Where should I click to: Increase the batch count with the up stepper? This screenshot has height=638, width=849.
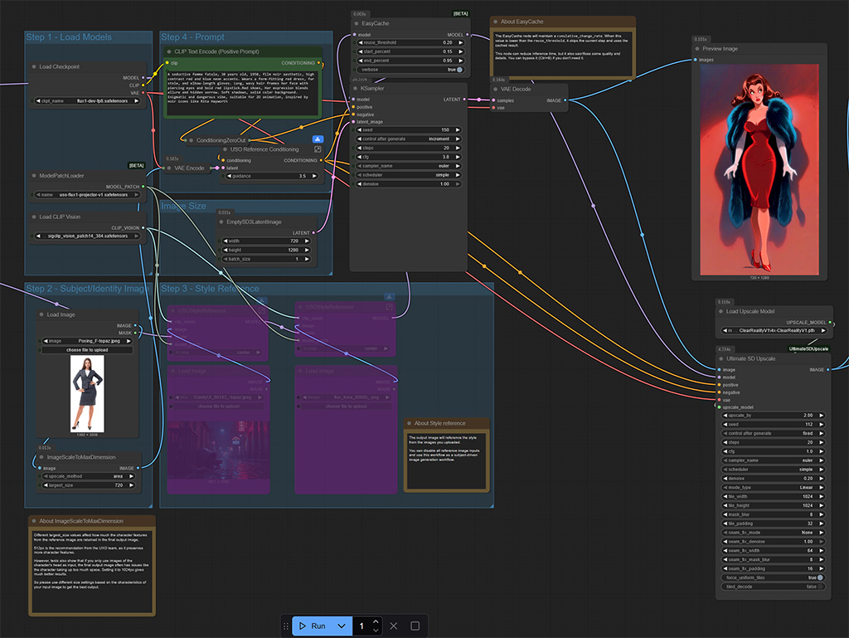tap(376, 621)
